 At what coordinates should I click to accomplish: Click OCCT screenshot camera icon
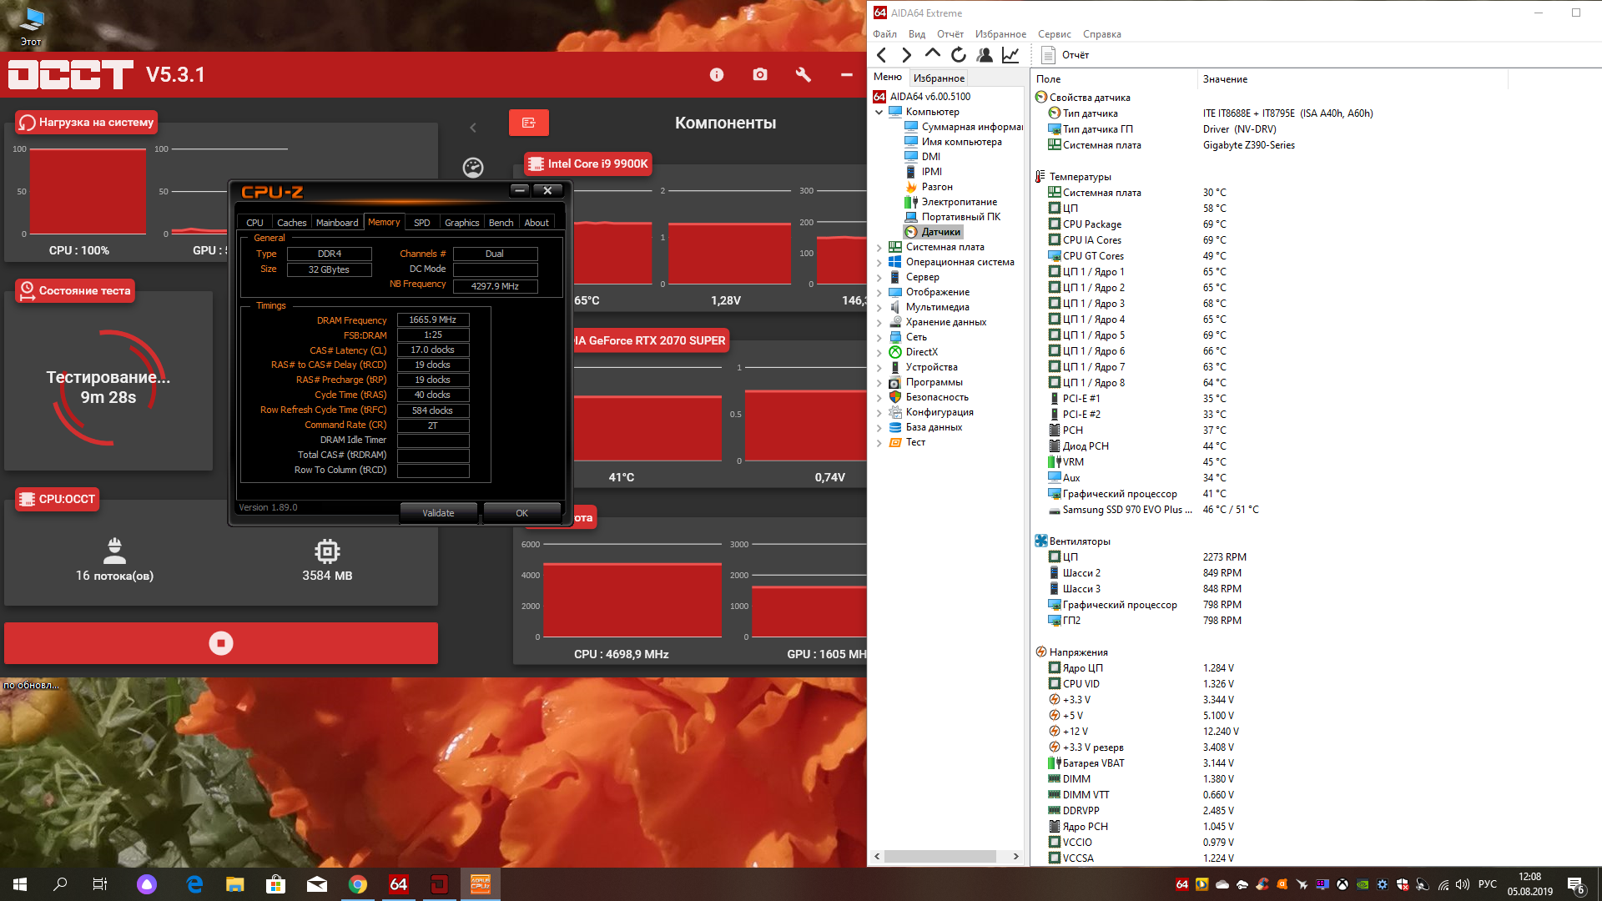tap(759, 75)
